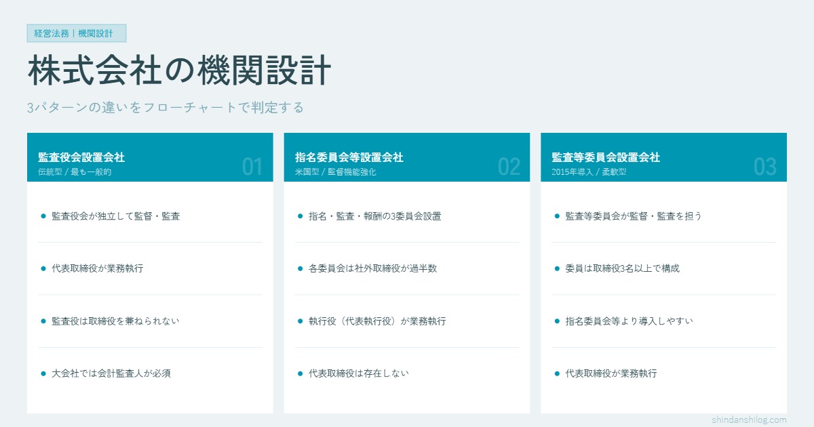Screen dimensions: 814x427
Task: Click the 代表取締役は存在しない item
Action: click(x=358, y=373)
